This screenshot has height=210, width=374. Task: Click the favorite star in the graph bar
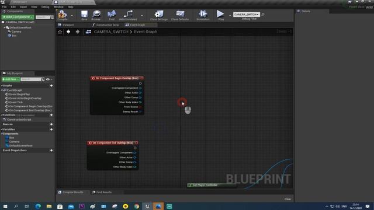point(60,32)
